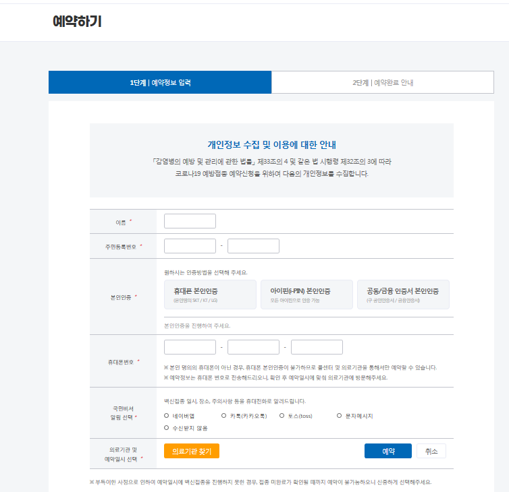Click the middle 휴대폰번호 input box
This screenshot has width=509, height=492.
(x=253, y=347)
